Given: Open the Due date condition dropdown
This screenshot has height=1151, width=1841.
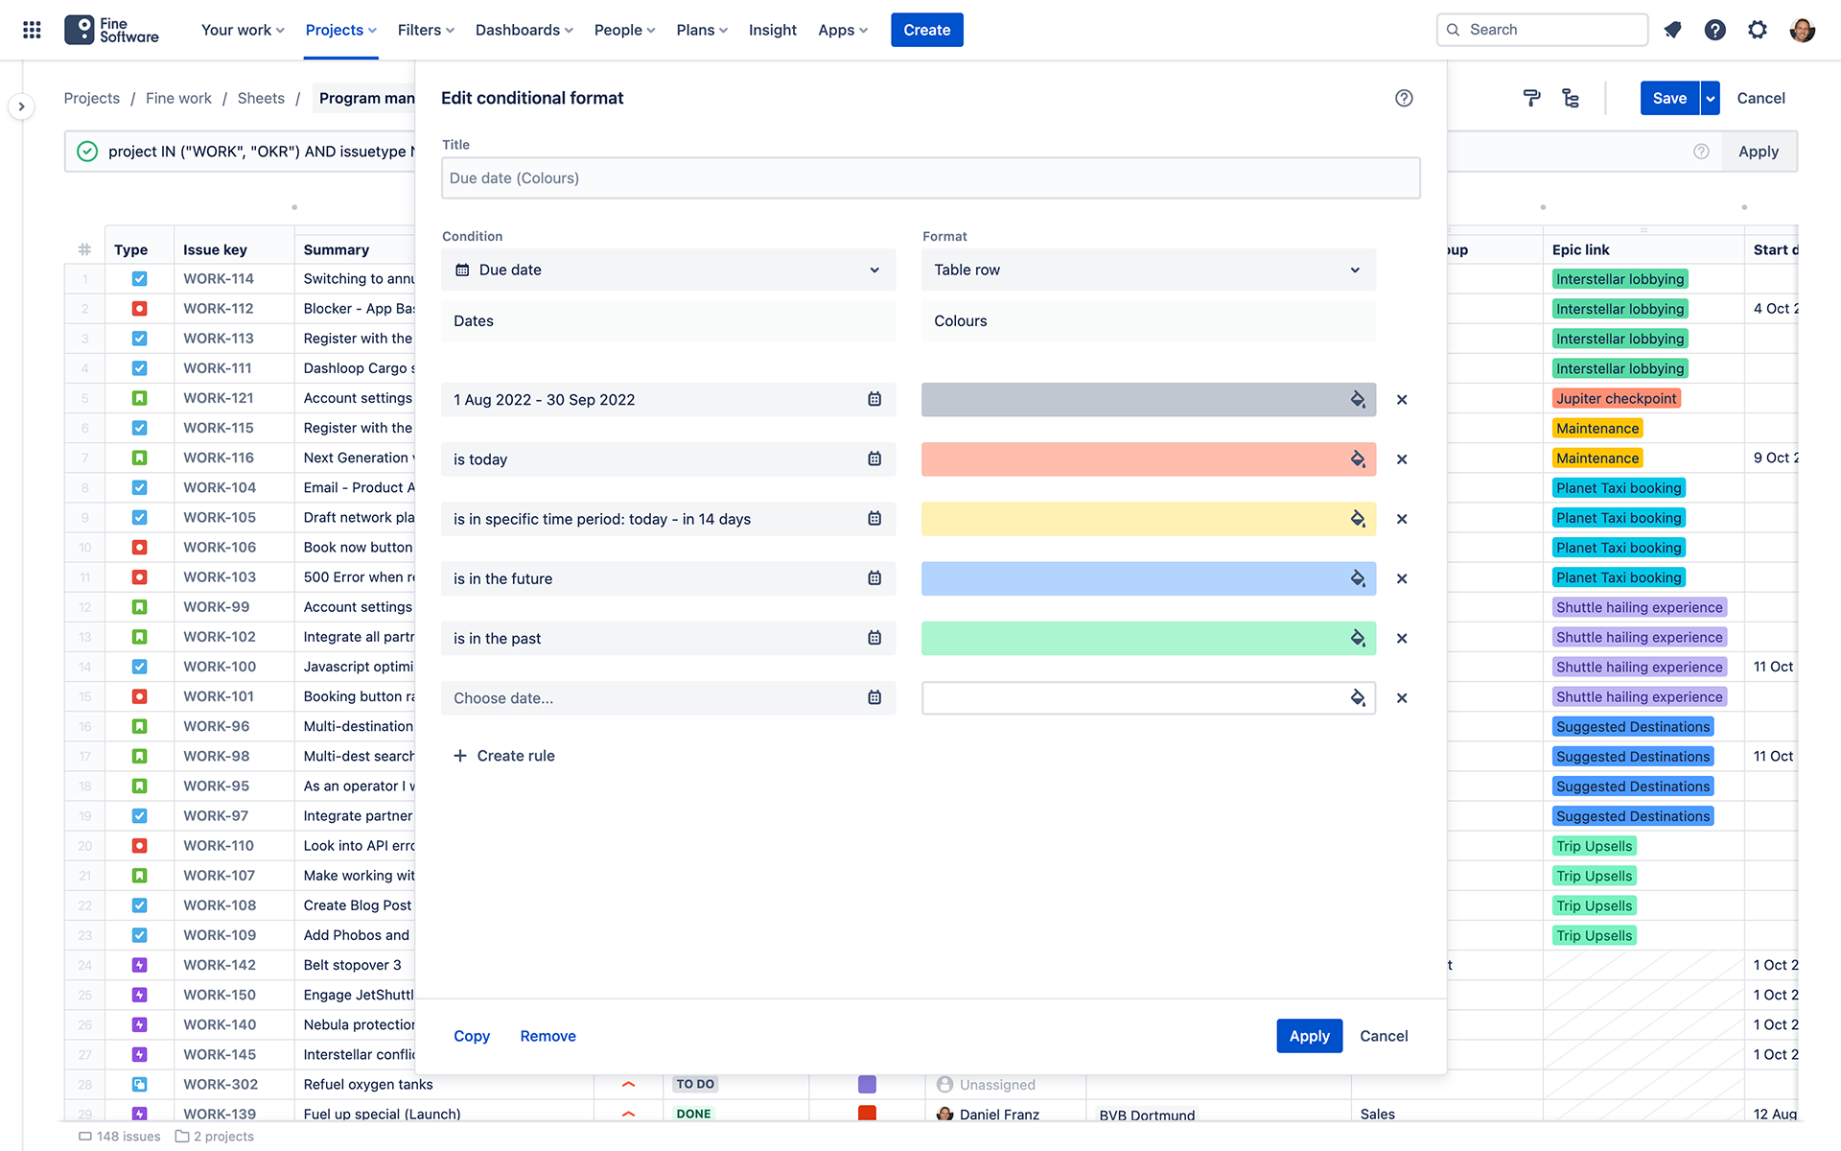Looking at the screenshot, I should 667,270.
